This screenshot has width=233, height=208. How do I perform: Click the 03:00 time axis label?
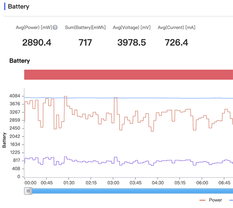click(x=113, y=182)
